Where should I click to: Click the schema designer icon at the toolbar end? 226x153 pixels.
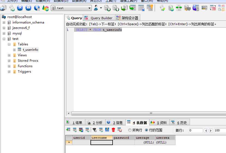[221, 8]
